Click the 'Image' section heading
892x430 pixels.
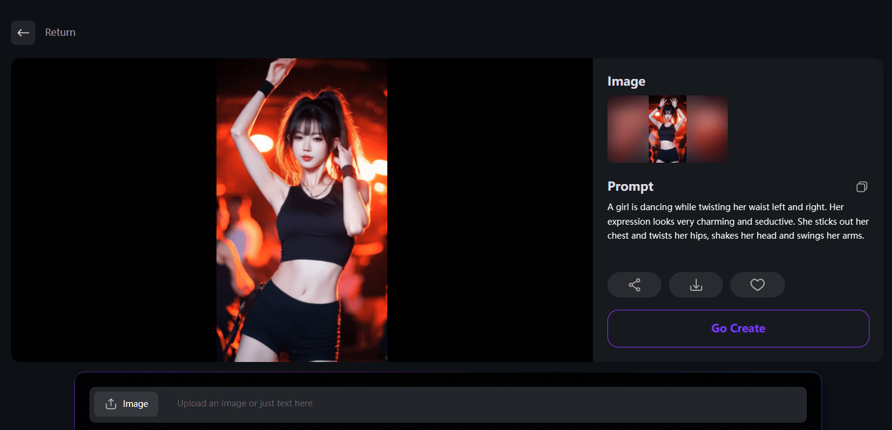click(626, 81)
